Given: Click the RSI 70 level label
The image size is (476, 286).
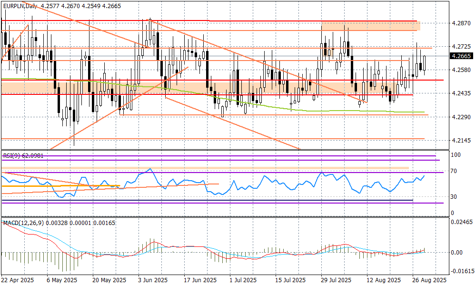Looking at the screenshot, I should [454, 171].
